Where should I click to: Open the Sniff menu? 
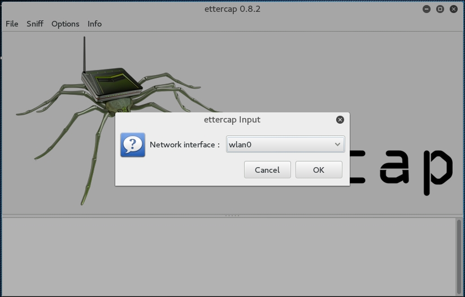35,24
